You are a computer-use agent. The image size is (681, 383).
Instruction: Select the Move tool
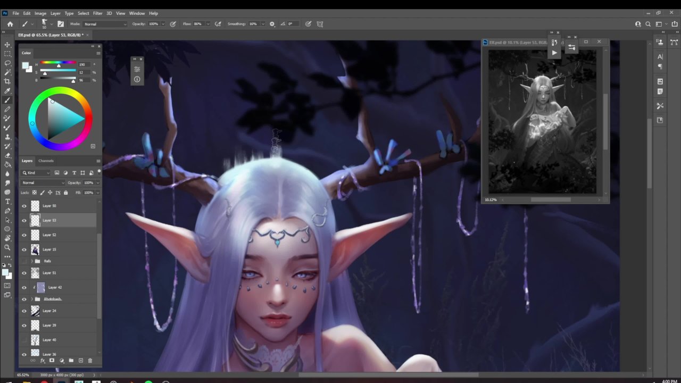click(x=7, y=45)
